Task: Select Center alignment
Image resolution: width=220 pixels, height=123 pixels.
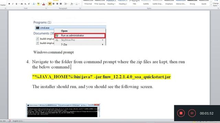Action: 54,4
